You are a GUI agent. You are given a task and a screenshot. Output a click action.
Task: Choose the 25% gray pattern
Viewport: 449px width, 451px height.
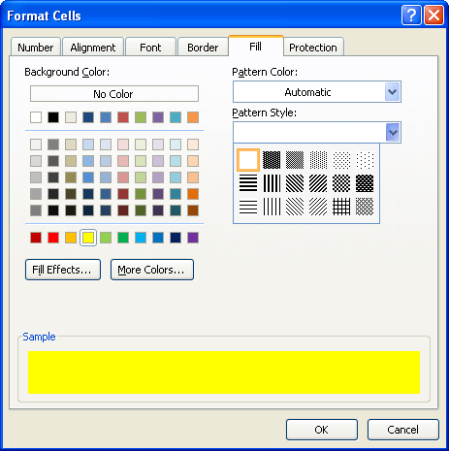[x=318, y=160]
